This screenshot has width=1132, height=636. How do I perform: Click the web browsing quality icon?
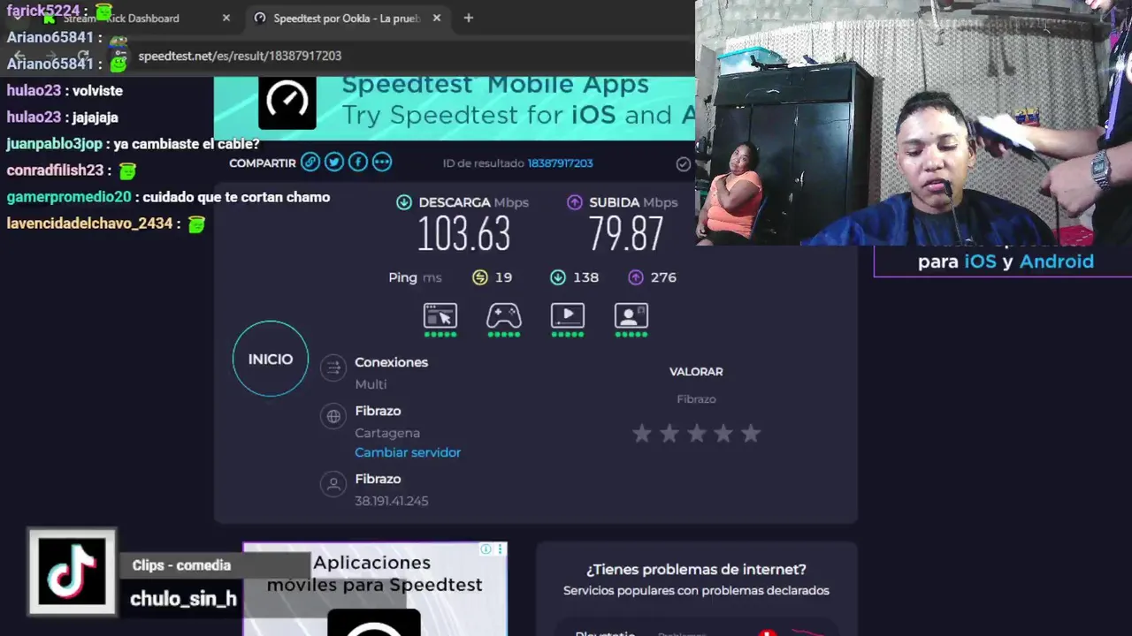tap(440, 315)
